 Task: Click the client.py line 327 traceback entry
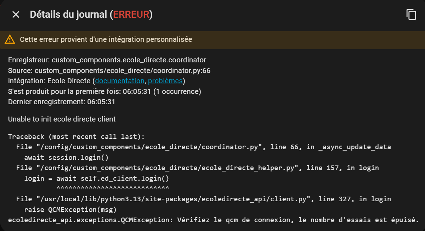pos(203,199)
